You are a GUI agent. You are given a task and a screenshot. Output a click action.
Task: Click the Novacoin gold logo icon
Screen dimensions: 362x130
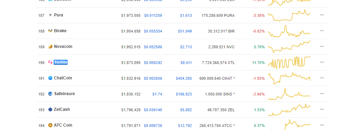(x=50, y=47)
